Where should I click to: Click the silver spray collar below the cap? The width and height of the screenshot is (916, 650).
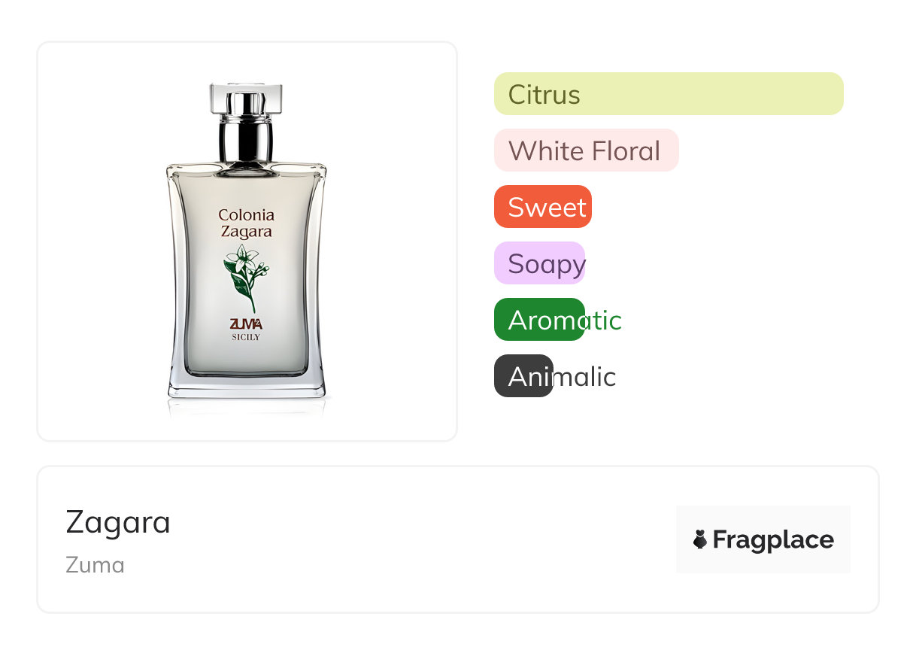click(245, 140)
